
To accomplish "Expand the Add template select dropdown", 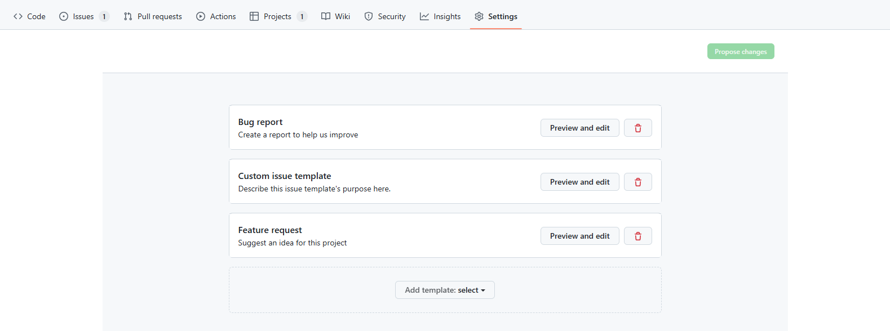I will pos(445,290).
